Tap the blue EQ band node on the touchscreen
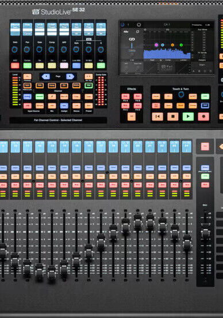This screenshot has width=223, height=318. 163,45
